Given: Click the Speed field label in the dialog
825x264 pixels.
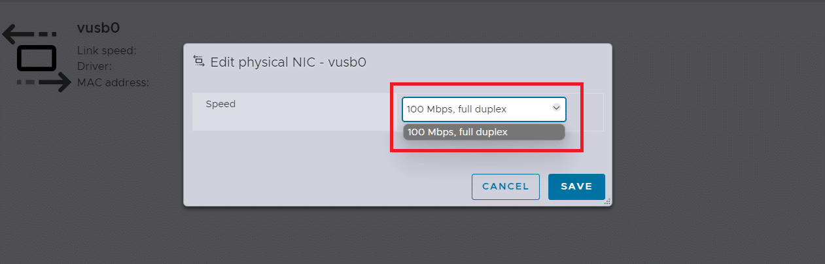Looking at the screenshot, I should pyautogui.click(x=220, y=104).
